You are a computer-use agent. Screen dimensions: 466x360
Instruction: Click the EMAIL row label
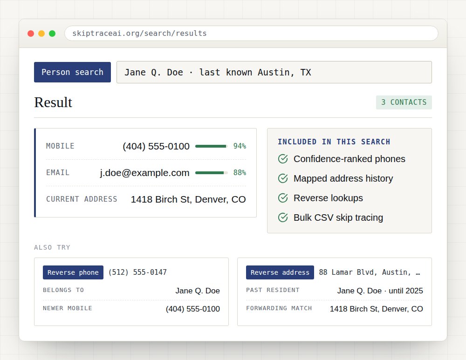(58, 173)
